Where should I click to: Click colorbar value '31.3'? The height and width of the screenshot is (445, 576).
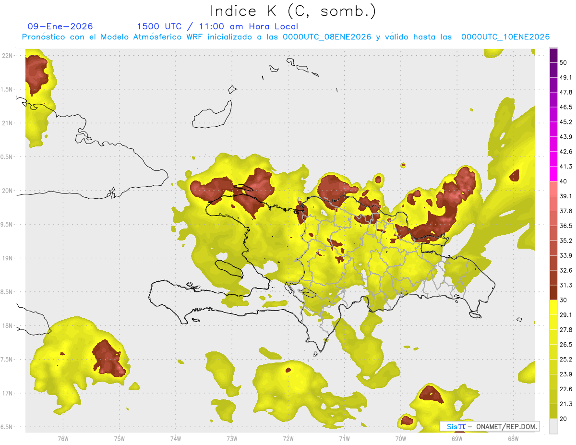[x=566, y=285]
